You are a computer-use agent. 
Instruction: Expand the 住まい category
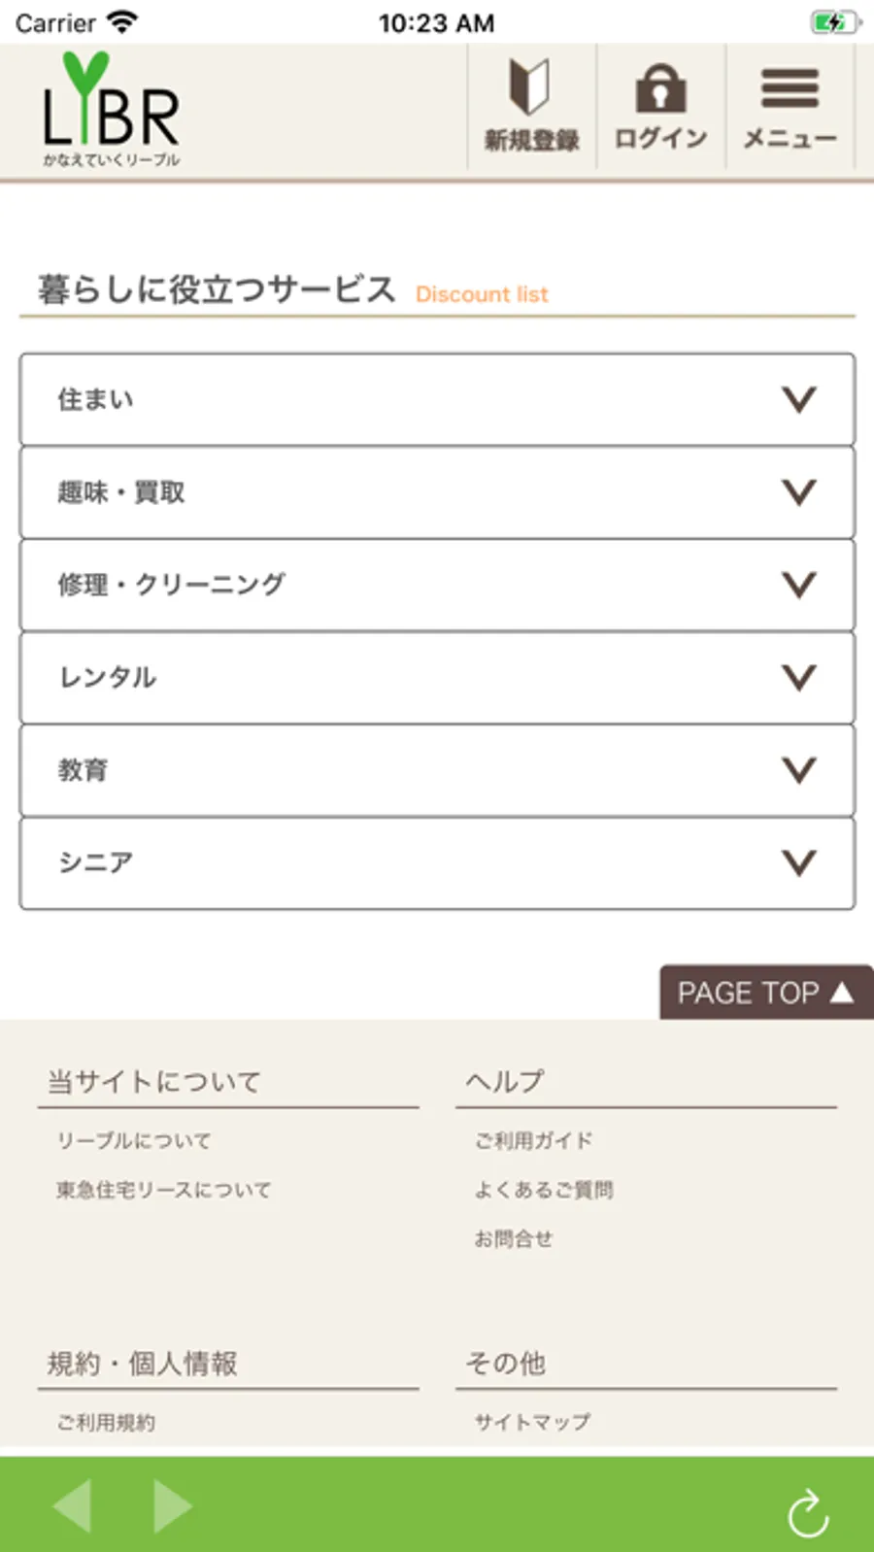point(437,399)
